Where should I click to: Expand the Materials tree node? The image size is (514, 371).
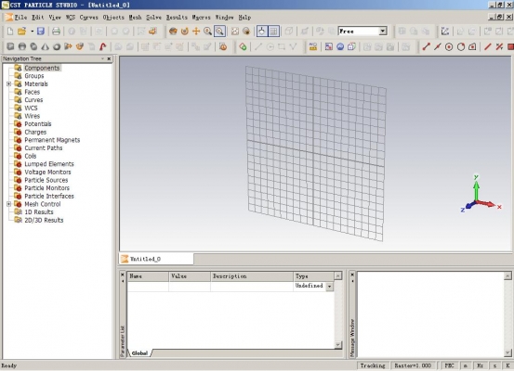tap(9, 84)
